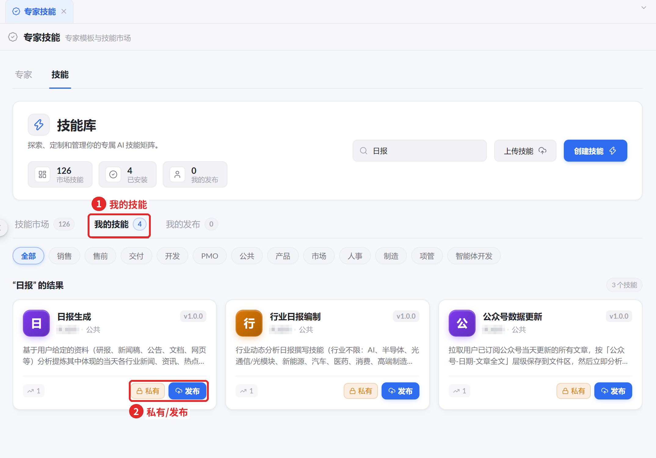Click 私有 on the 日报生成 card
Screen dimensions: 656x458
(148, 391)
